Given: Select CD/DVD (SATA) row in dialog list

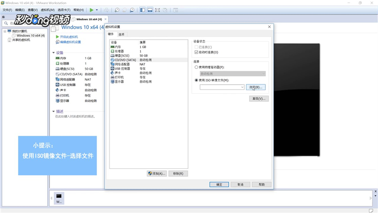Looking at the screenshot, I should (x=149, y=60).
